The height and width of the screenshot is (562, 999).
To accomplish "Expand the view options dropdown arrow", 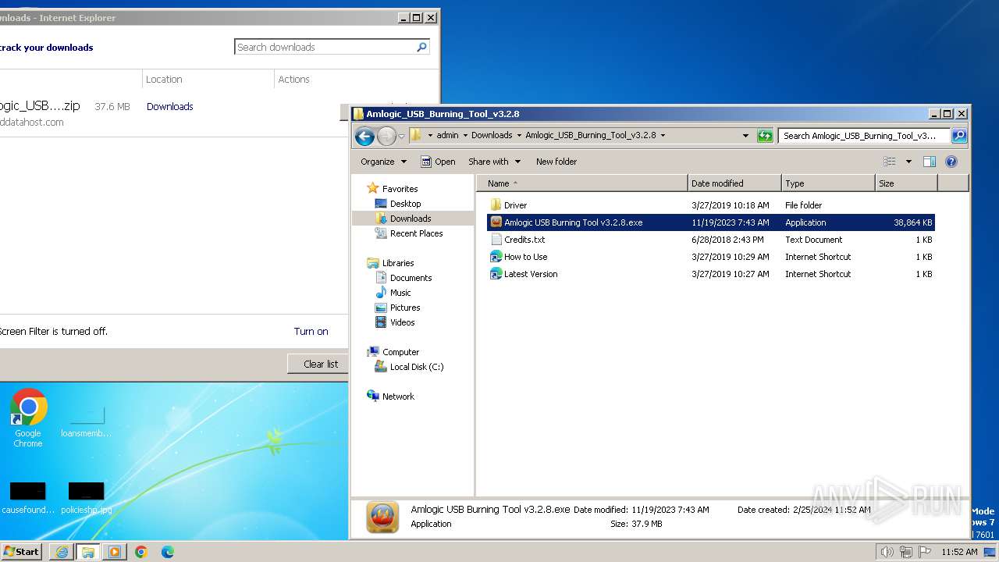I will (x=908, y=162).
